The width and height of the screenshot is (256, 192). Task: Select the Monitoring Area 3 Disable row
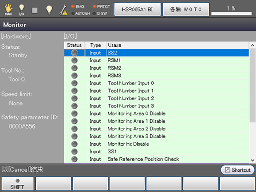pyautogui.click(x=157, y=136)
